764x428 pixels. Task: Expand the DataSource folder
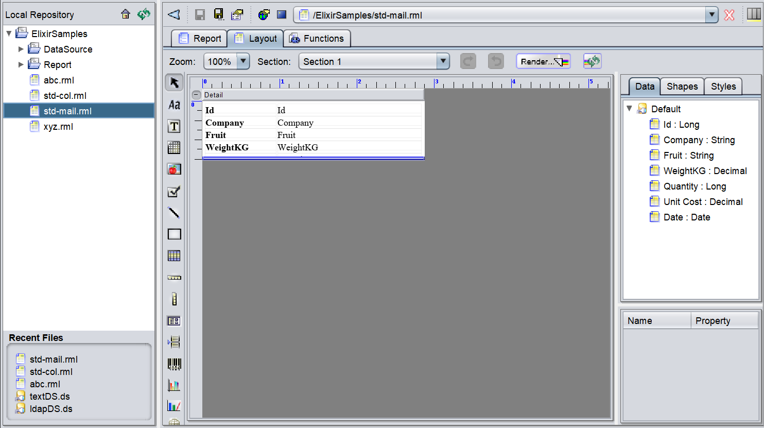click(21, 49)
